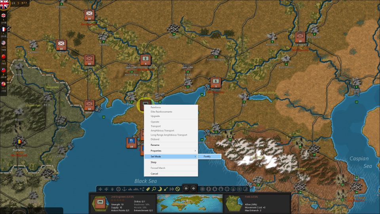Screen dimensions: 380x214
Task: Click the crescent moon sleep icon
Action: point(160,189)
